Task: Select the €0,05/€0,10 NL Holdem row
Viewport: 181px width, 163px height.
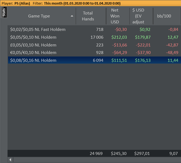Action: (94, 53)
